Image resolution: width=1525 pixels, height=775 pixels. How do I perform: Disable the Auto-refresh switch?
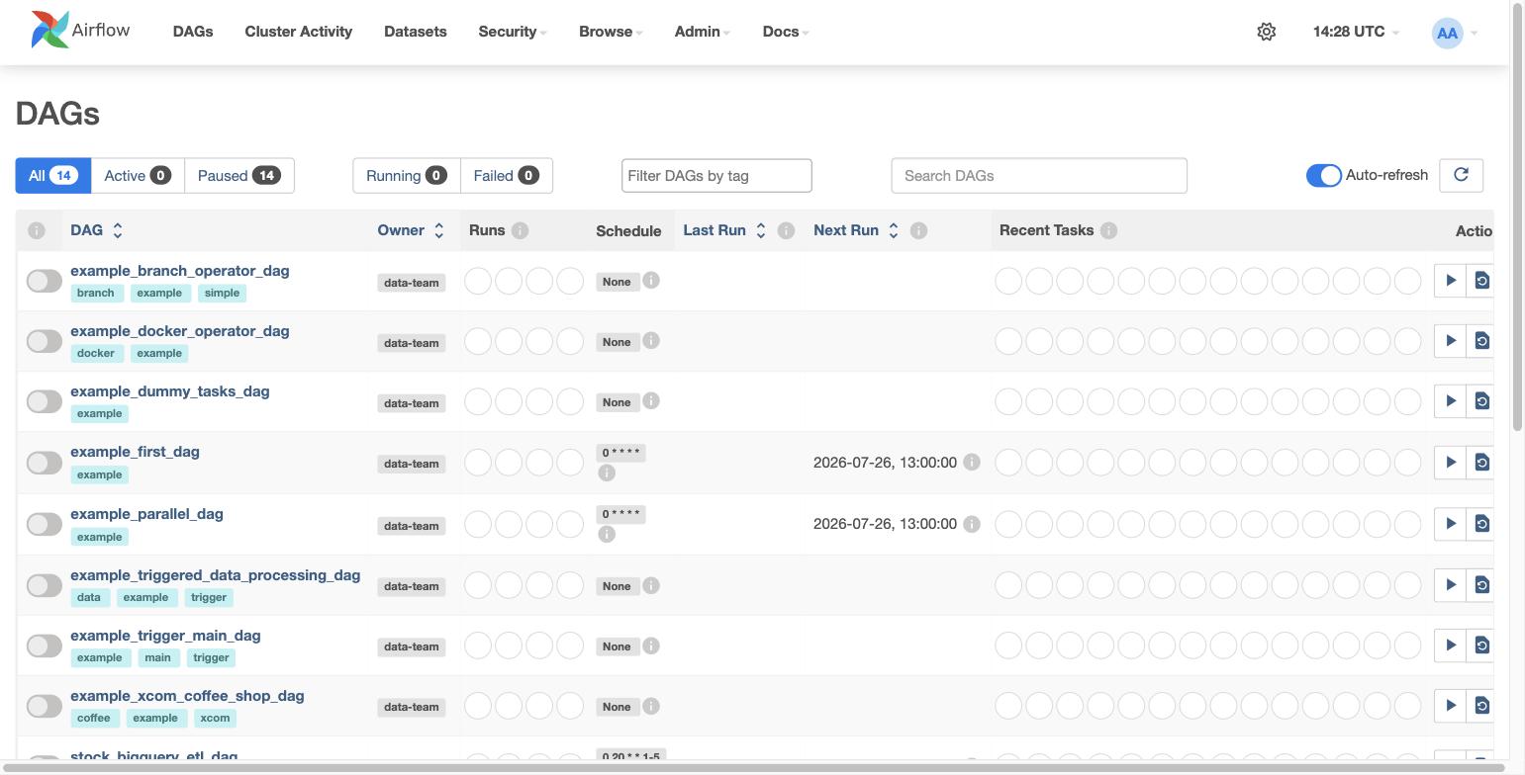click(x=1323, y=175)
